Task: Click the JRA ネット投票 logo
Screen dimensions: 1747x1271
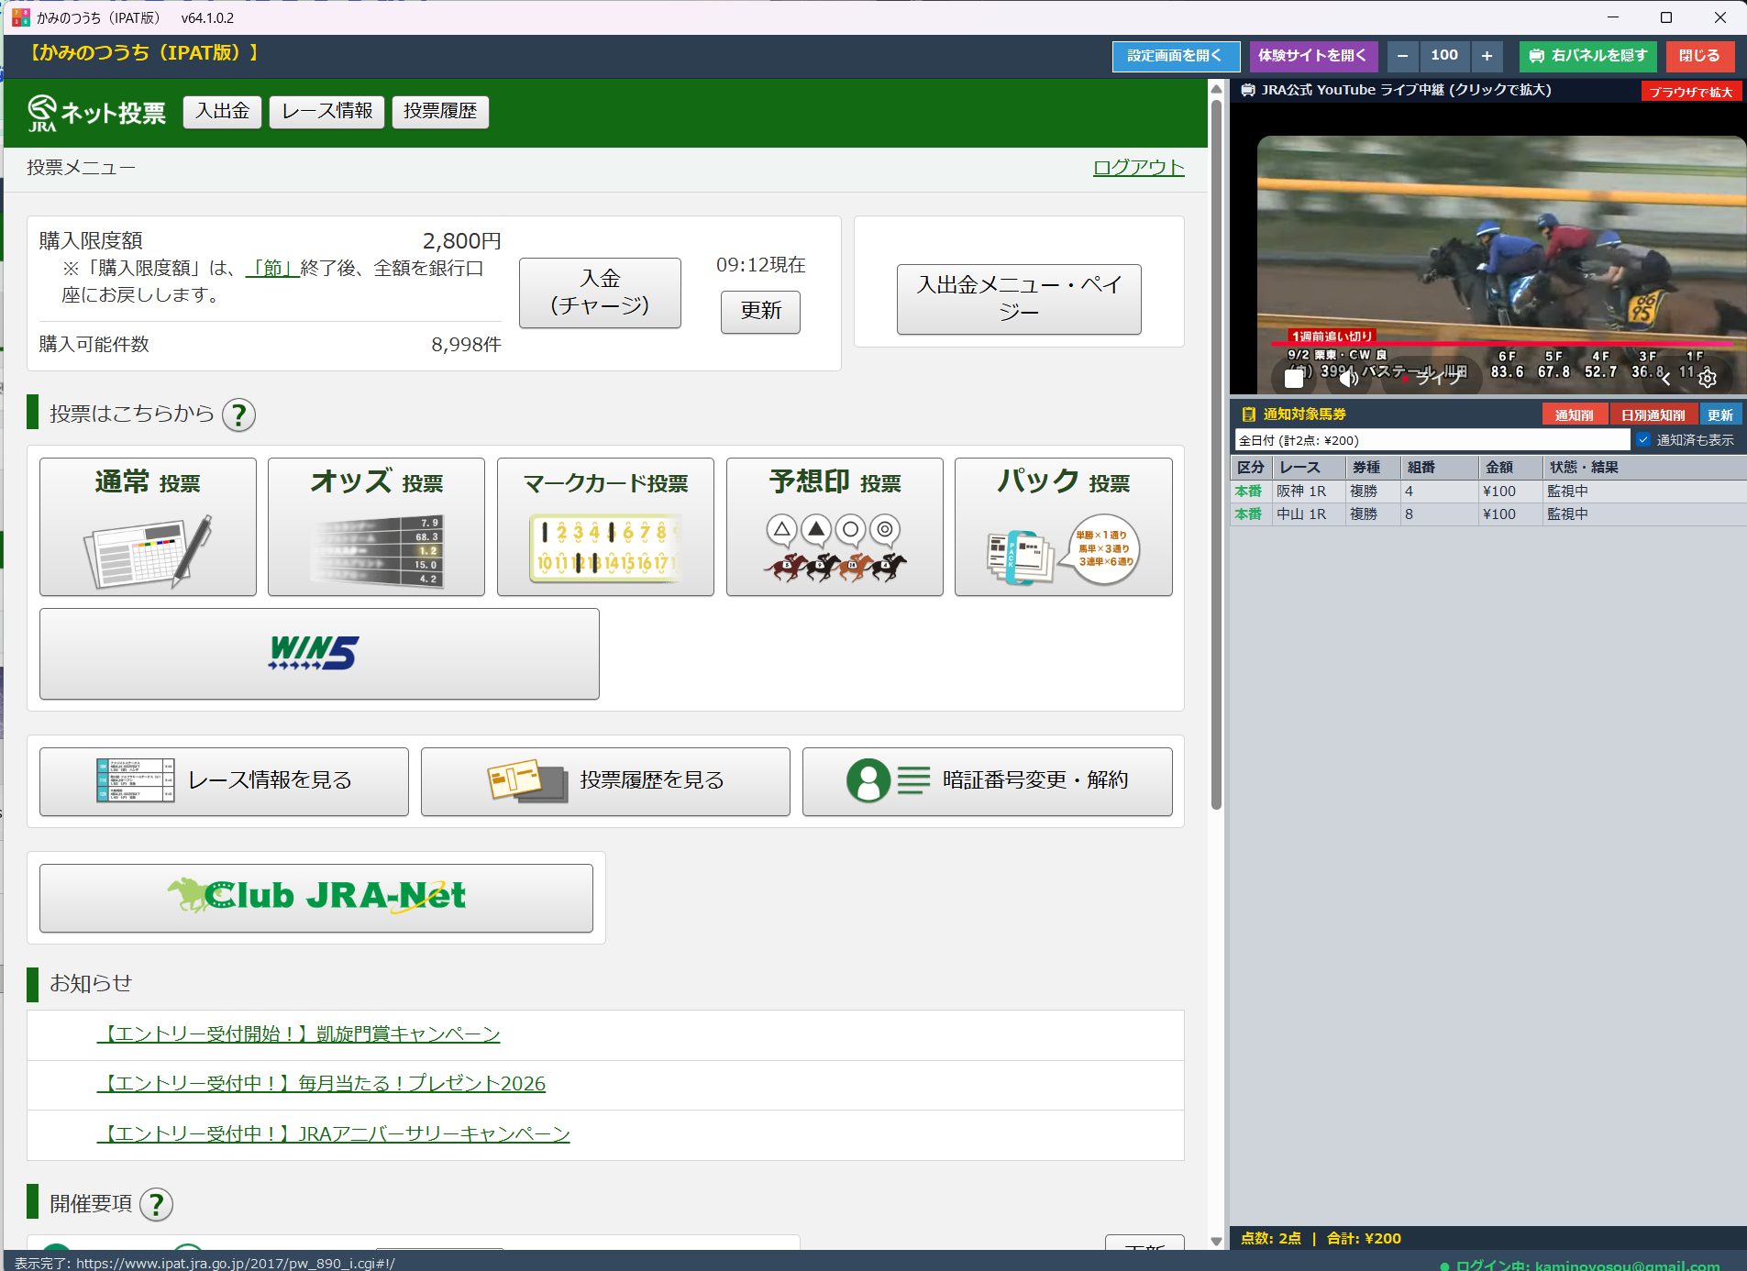Action: click(96, 113)
